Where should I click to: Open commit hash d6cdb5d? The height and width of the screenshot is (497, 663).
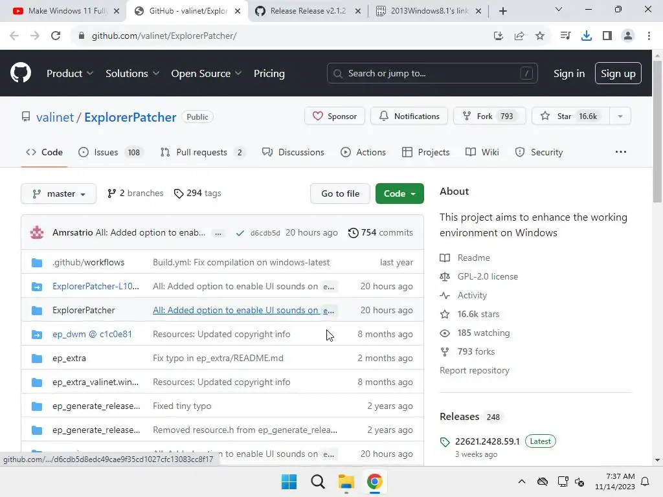coord(265,233)
